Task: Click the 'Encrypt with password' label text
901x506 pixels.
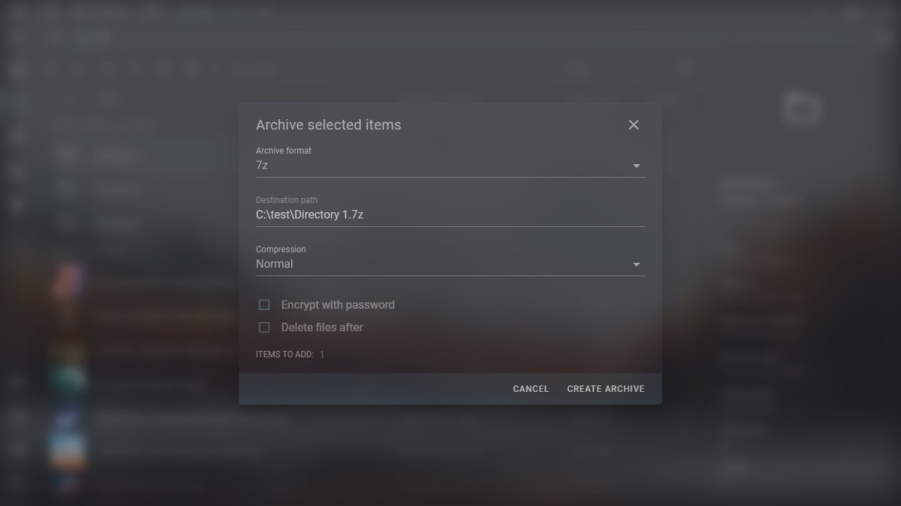Action: point(338,305)
